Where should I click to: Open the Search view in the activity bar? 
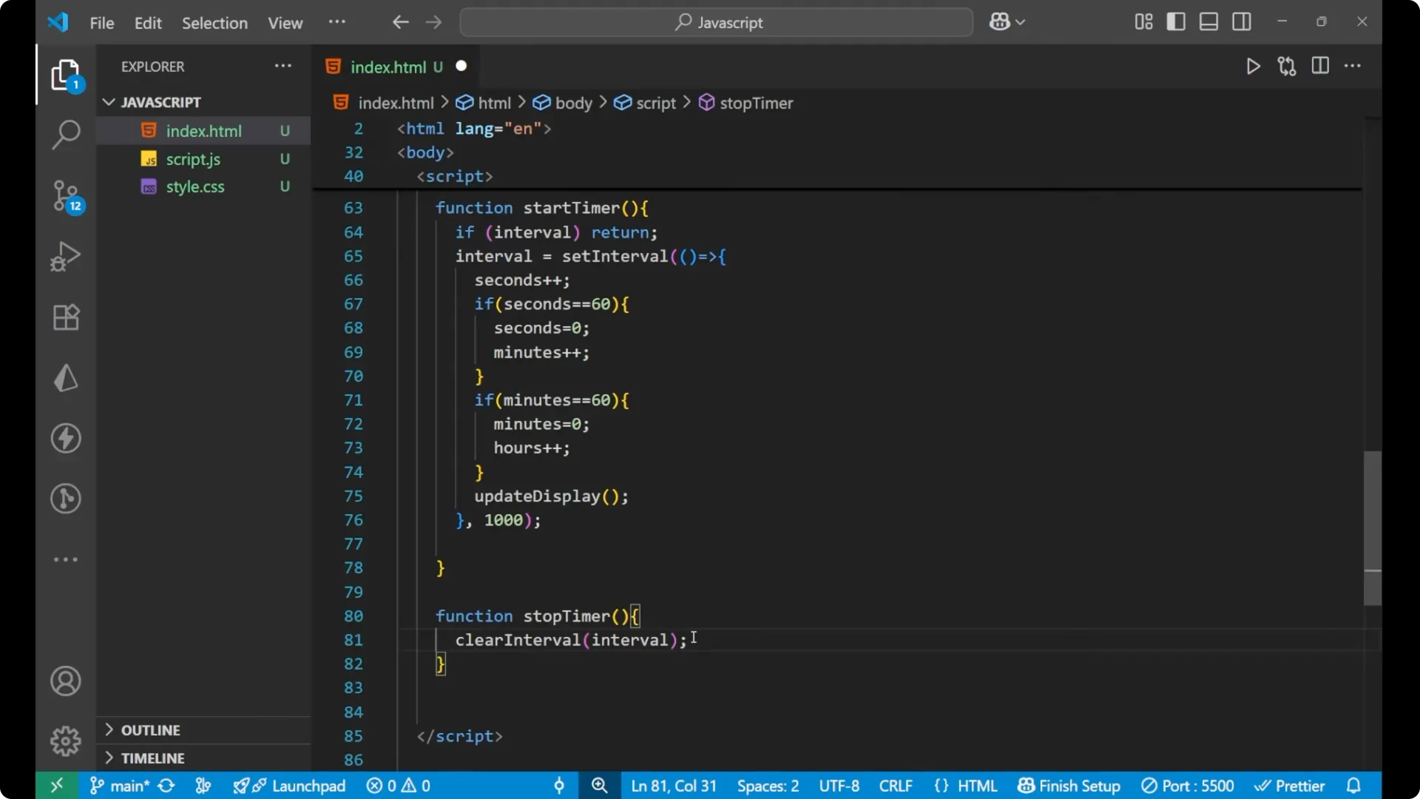[x=66, y=135]
